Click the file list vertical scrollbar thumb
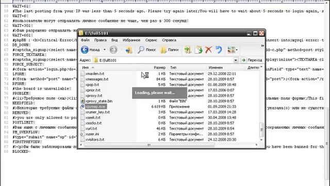This screenshot has width=330, height=186. 261,129
